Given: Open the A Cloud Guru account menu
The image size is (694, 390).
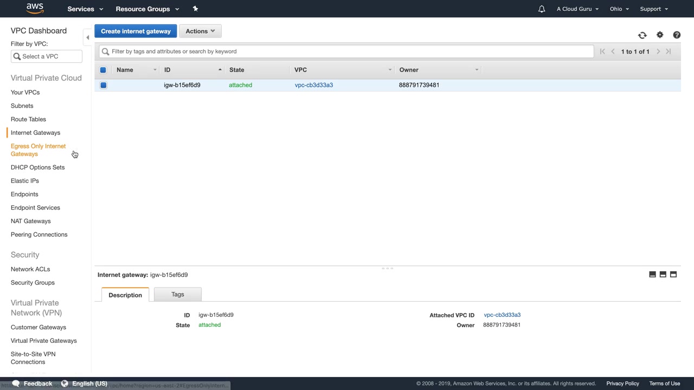Looking at the screenshot, I should (x=578, y=9).
